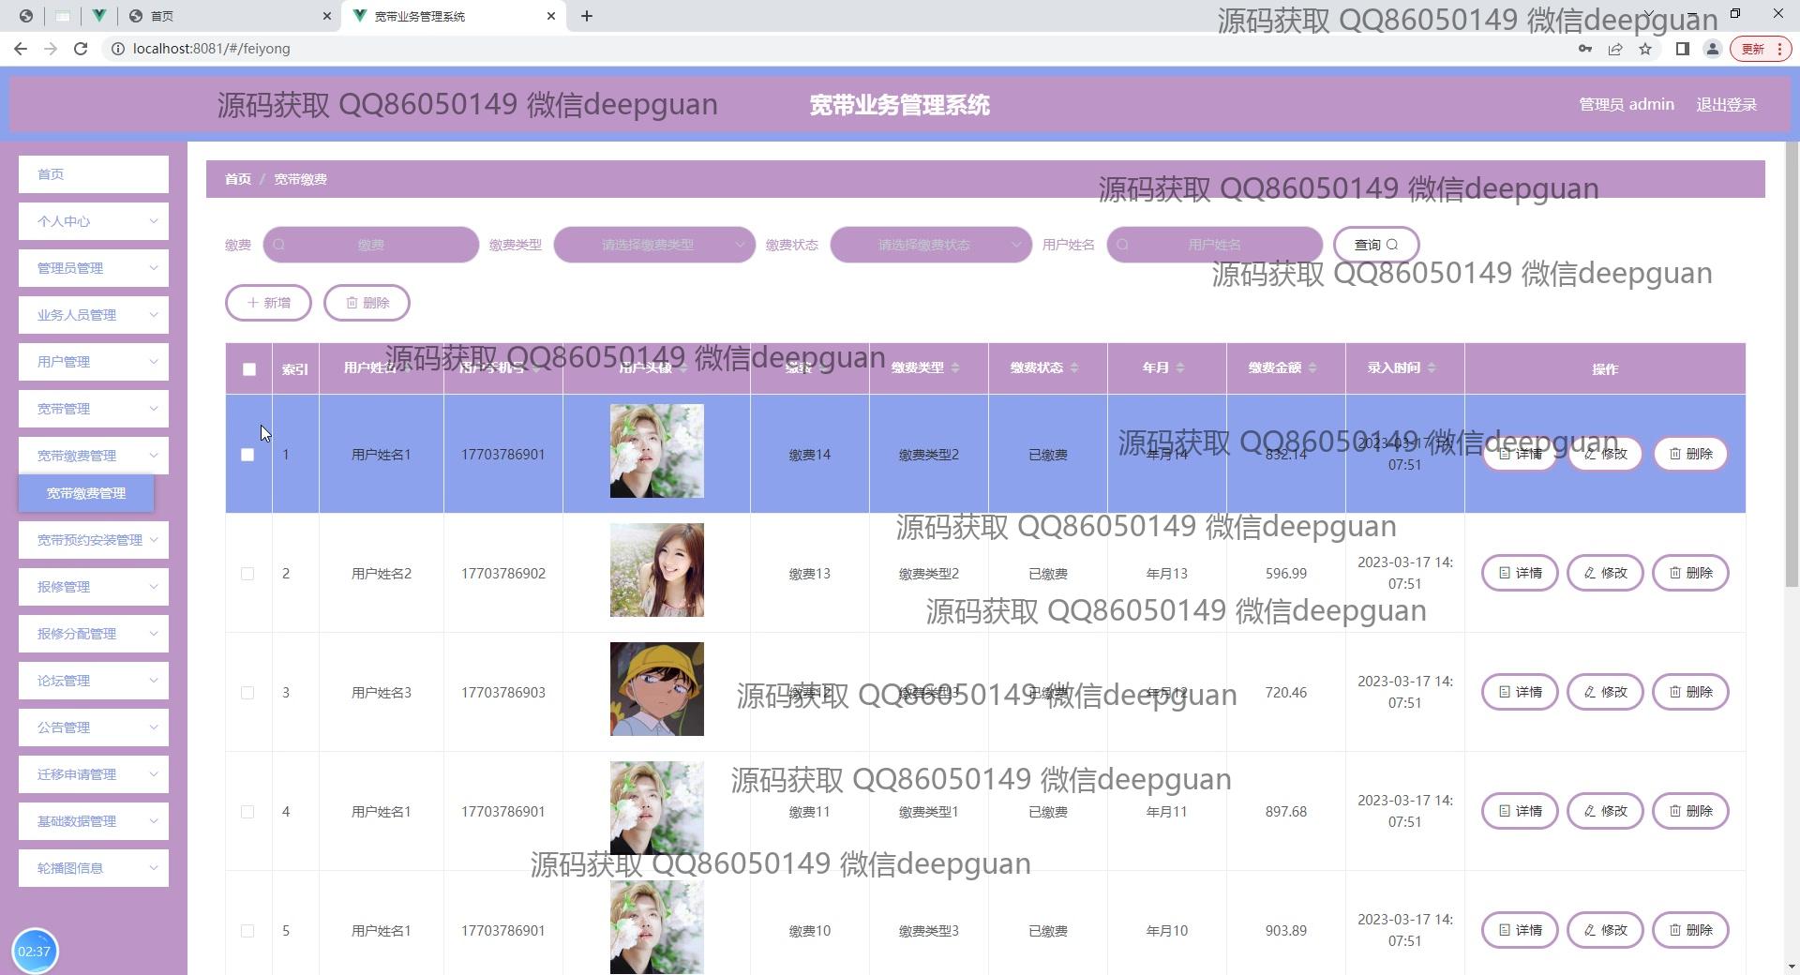Expand the 报修分配管理 sidebar menu

coord(94,634)
